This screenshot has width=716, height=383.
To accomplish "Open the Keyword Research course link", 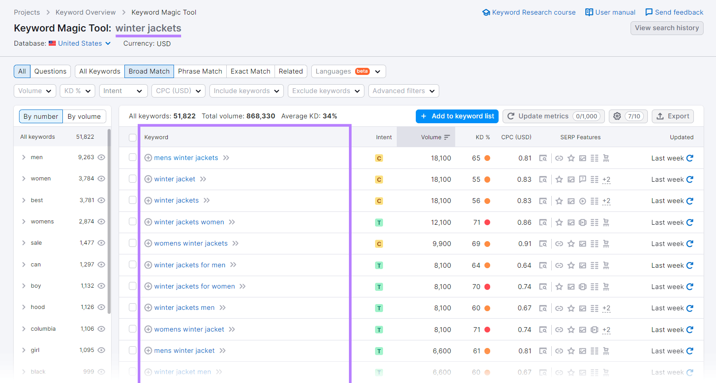I will 529,12.
